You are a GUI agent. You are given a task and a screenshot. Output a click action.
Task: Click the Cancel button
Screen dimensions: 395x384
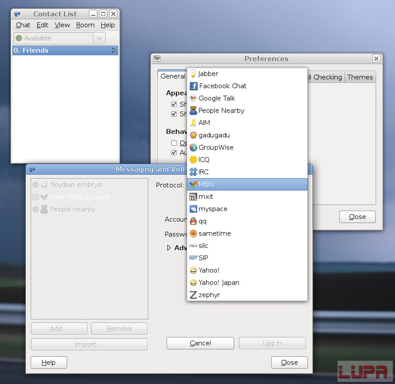[x=200, y=343]
